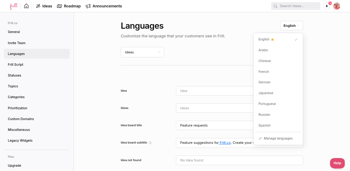Screen dimensions: 350x171
Task: Open the Frill.co link in subtitle
Action: coord(225,143)
